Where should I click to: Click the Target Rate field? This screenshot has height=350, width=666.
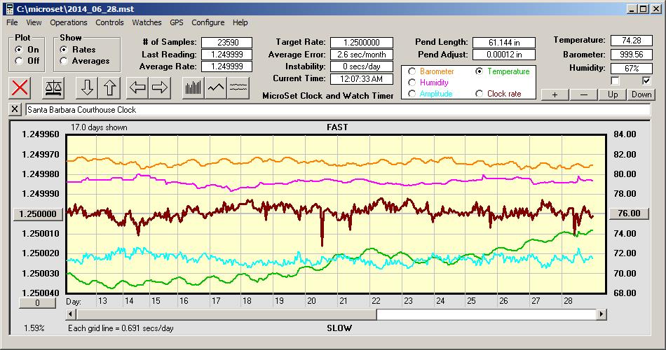click(x=362, y=43)
